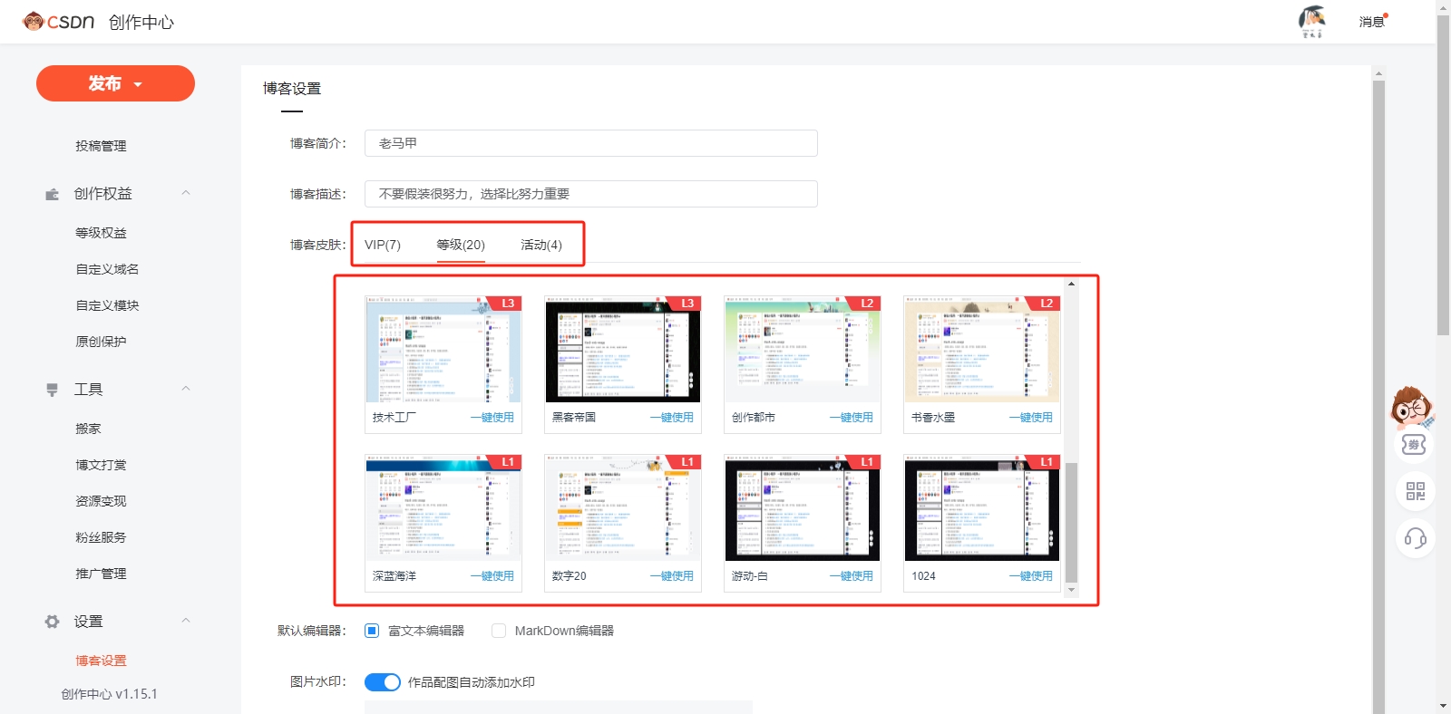Switch to the VIP(7) skin tab

pyautogui.click(x=383, y=245)
